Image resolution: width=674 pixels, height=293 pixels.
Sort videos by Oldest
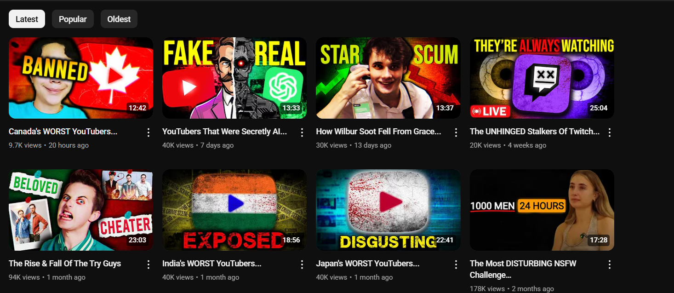pos(119,19)
